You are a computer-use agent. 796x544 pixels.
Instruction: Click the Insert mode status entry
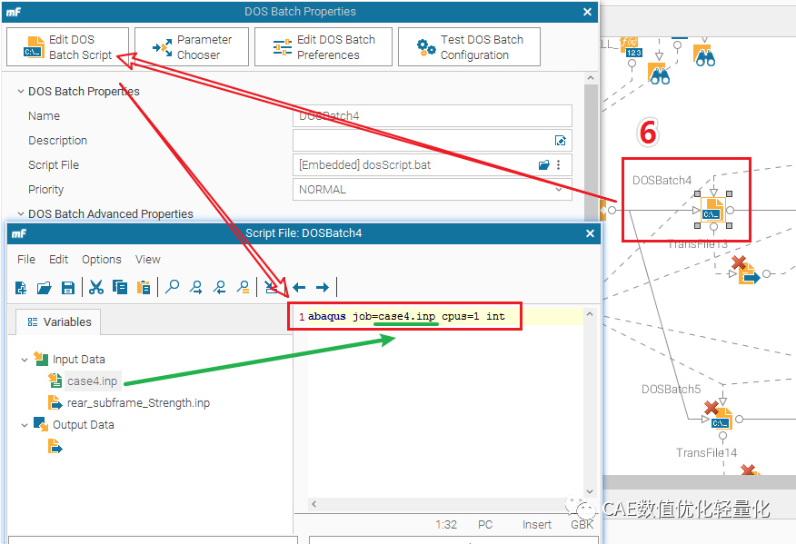537,525
